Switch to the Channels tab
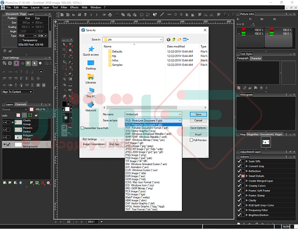The width and height of the screenshot is (298, 229). click(x=21, y=105)
